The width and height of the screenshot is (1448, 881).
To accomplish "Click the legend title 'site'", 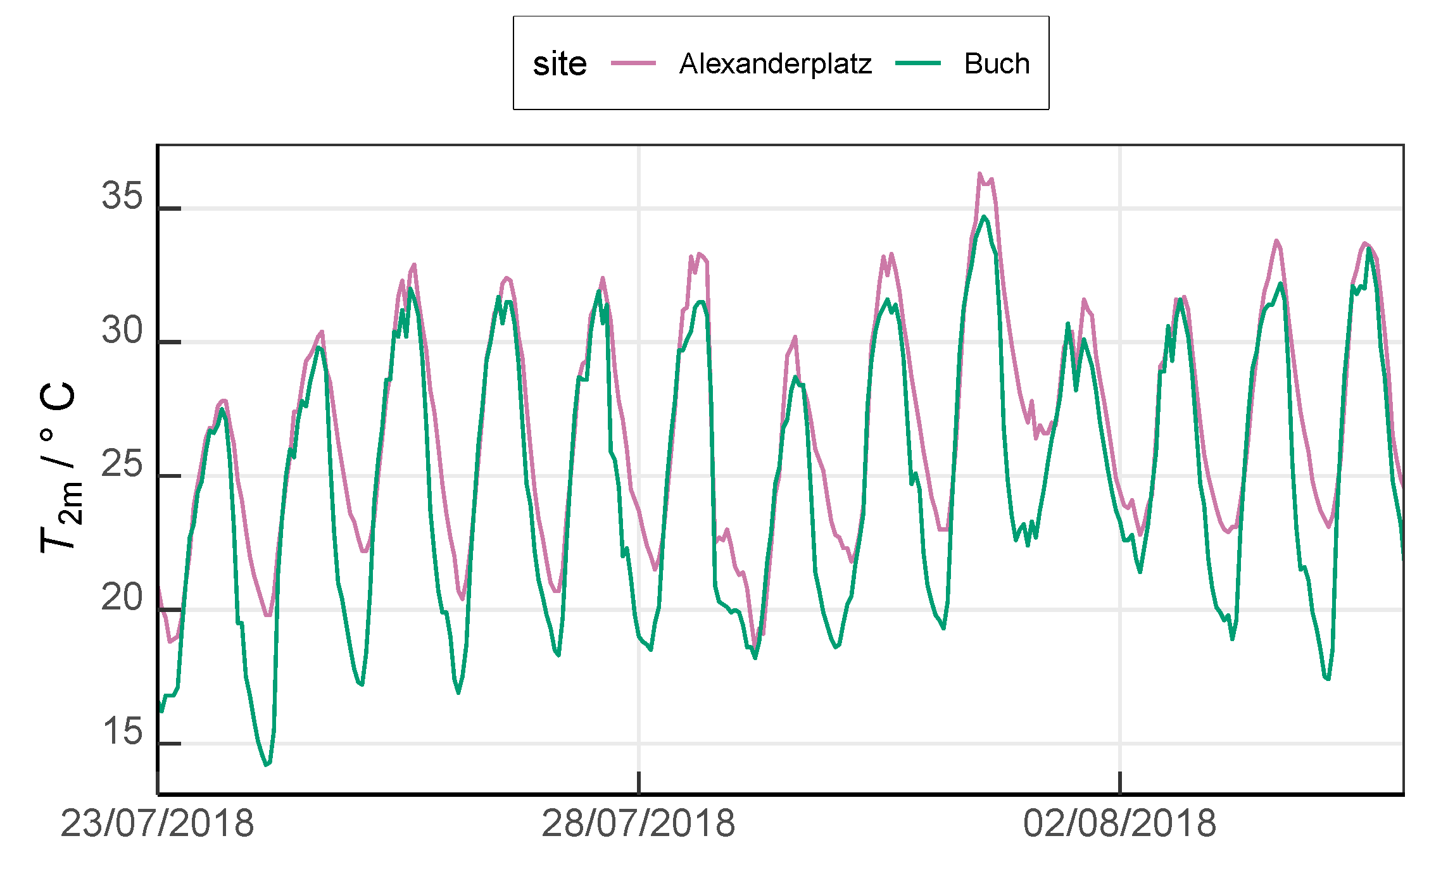I will click(x=560, y=64).
